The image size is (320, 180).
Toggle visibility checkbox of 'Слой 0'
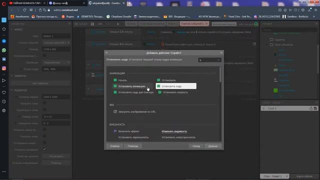[315, 108]
